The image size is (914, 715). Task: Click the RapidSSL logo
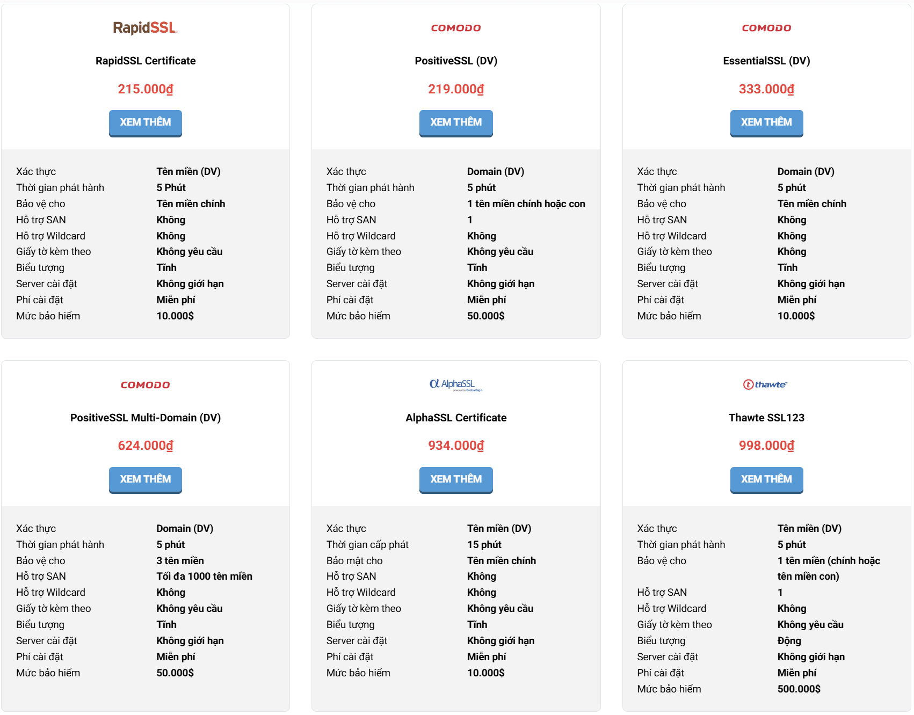point(145,28)
